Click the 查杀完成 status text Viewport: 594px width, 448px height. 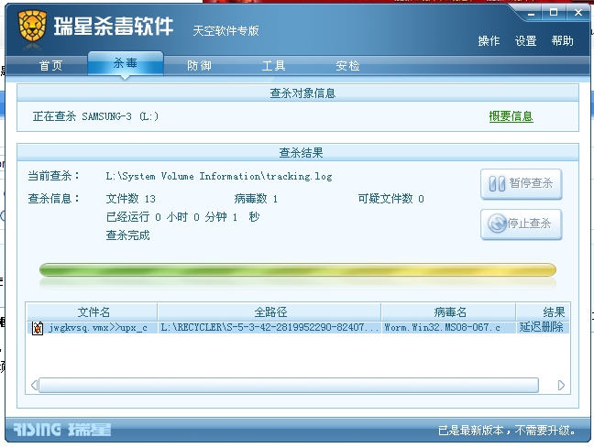pos(127,235)
